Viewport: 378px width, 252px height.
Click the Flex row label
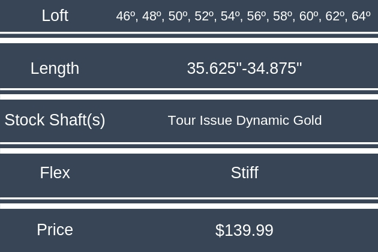[55, 173]
